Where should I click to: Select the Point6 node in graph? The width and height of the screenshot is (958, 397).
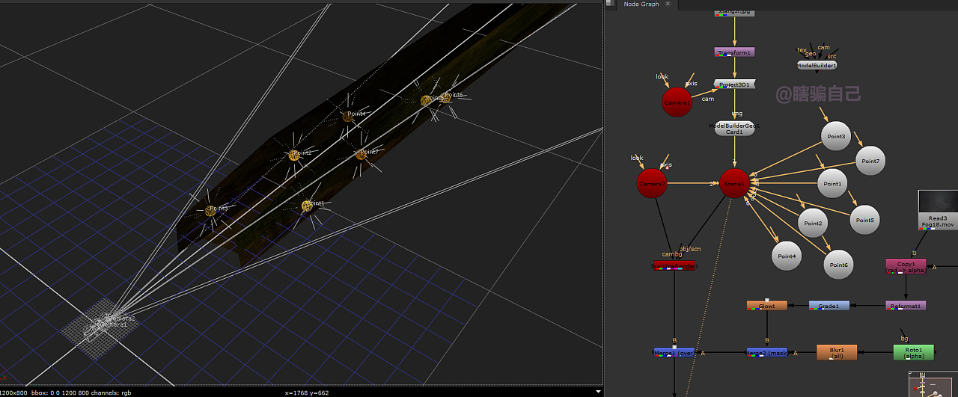[x=838, y=265]
